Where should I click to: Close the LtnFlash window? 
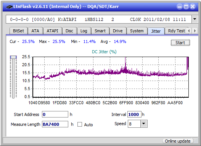click(x=193, y=6)
